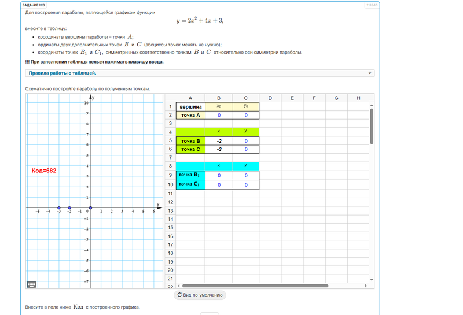This screenshot has width=463, height=315.
Task: Select the x cell for точка B1
Action: point(219,176)
